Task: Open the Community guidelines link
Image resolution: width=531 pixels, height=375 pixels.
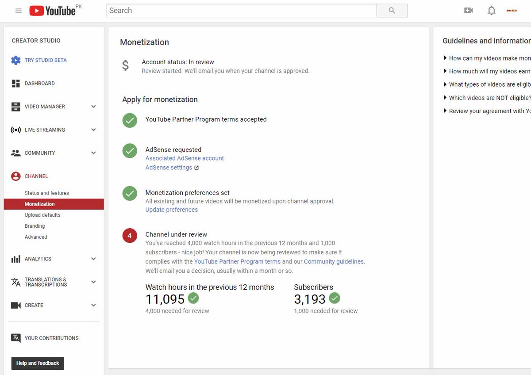Action: [x=334, y=262]
